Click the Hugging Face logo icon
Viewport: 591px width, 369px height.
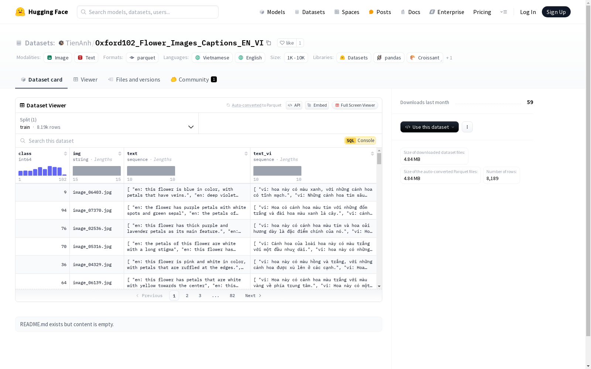pos(20,12)
